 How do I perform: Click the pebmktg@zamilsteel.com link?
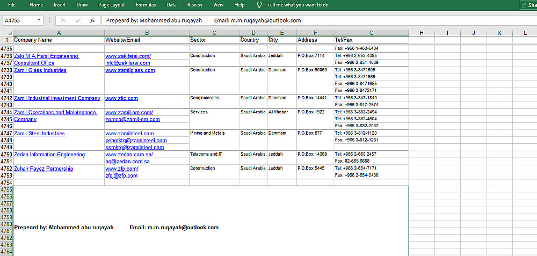pos(136,140)
